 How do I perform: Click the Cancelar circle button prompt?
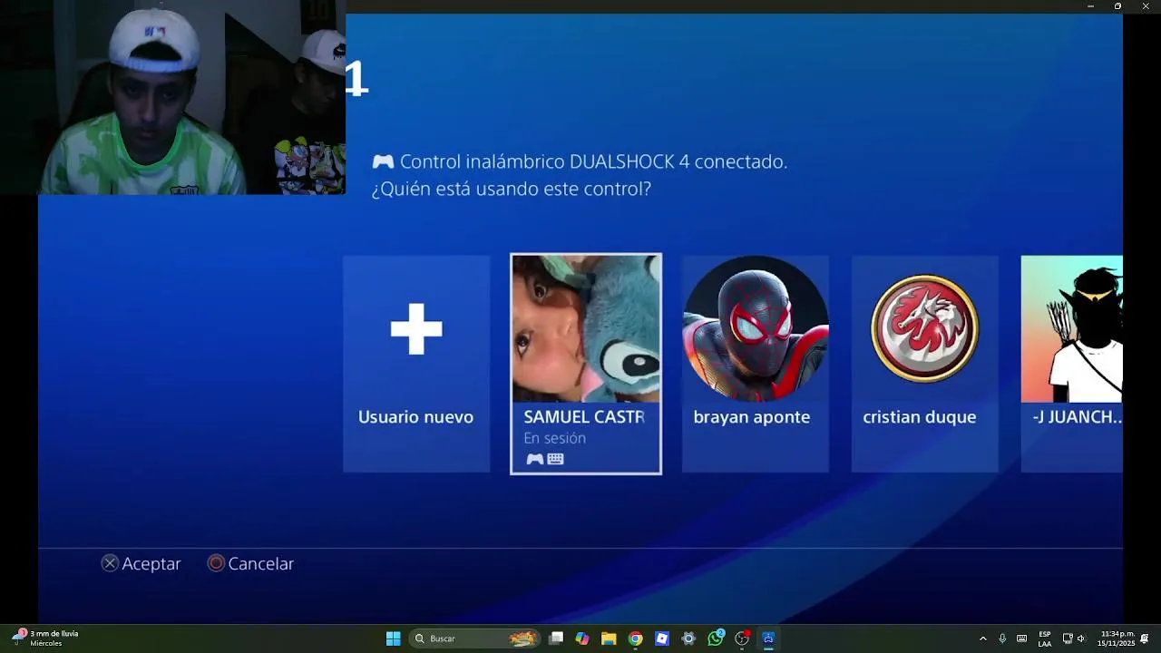point(250,563)
